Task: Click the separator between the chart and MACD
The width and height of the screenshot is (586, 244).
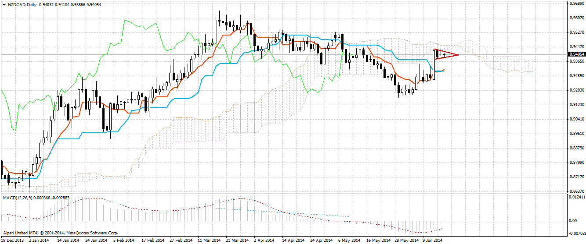Action: [283, 193]
